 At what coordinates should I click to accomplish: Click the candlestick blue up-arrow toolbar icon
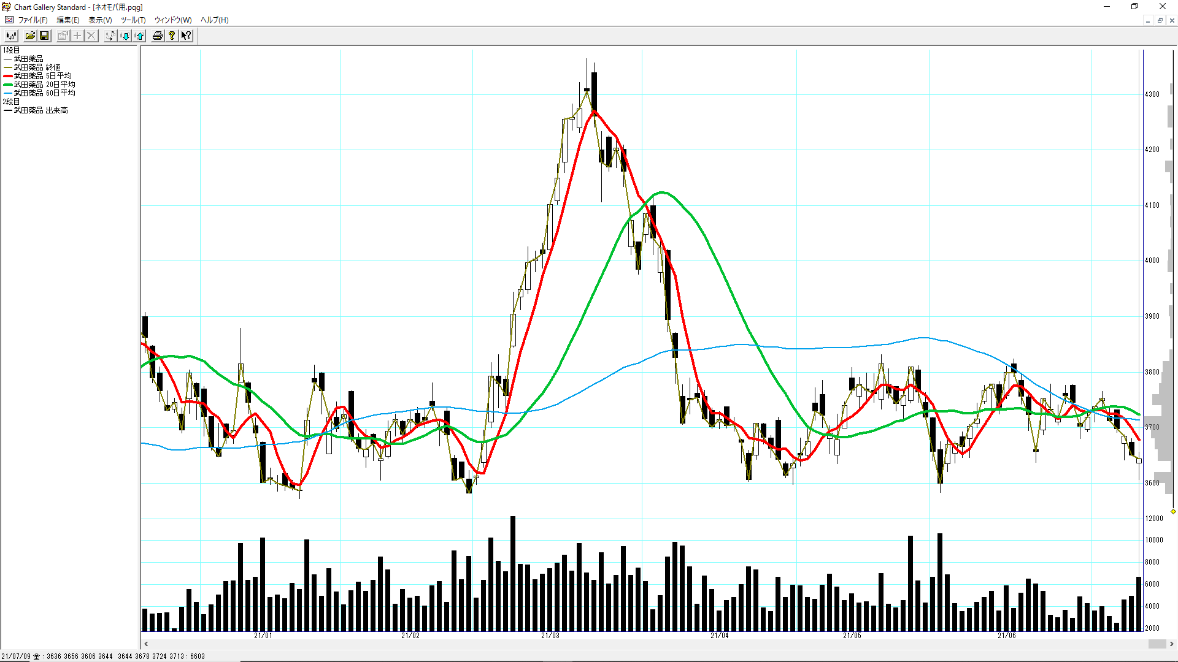140,36
